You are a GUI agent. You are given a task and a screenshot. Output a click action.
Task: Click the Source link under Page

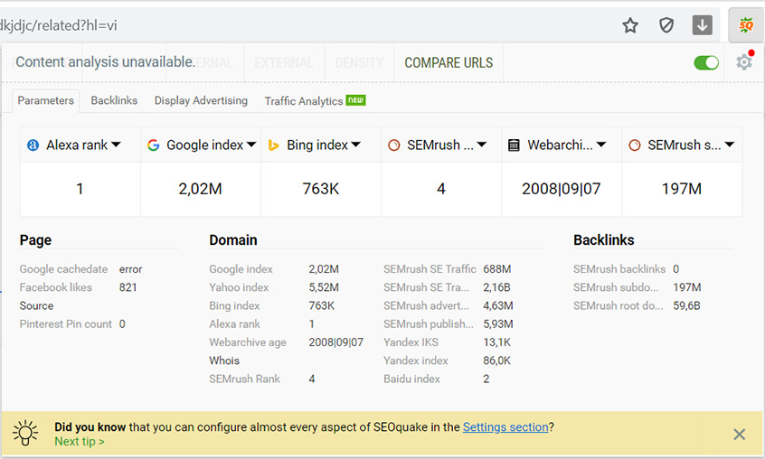(x=36, y=305)
